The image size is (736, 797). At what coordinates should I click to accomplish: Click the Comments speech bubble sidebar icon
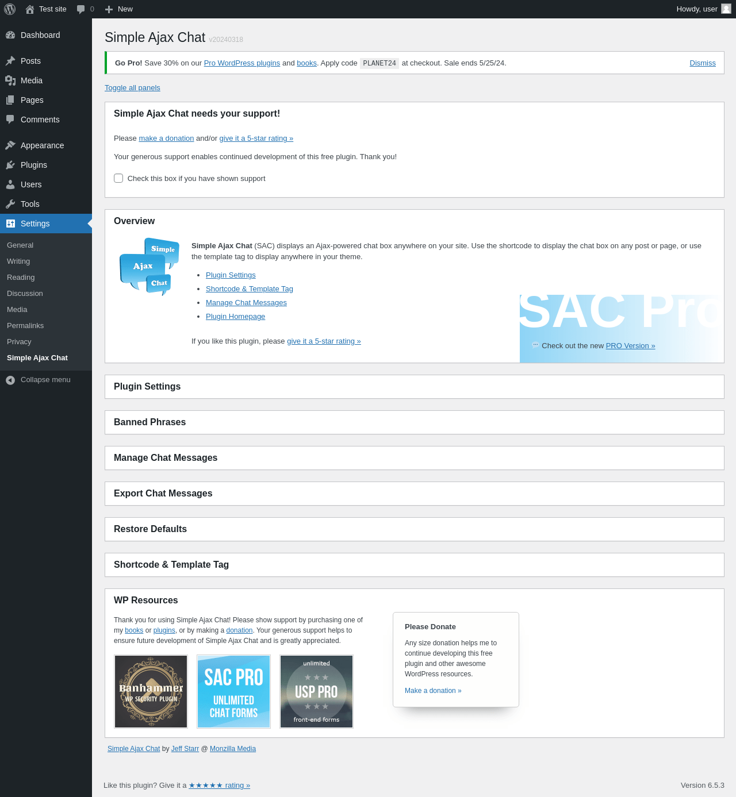10,120
